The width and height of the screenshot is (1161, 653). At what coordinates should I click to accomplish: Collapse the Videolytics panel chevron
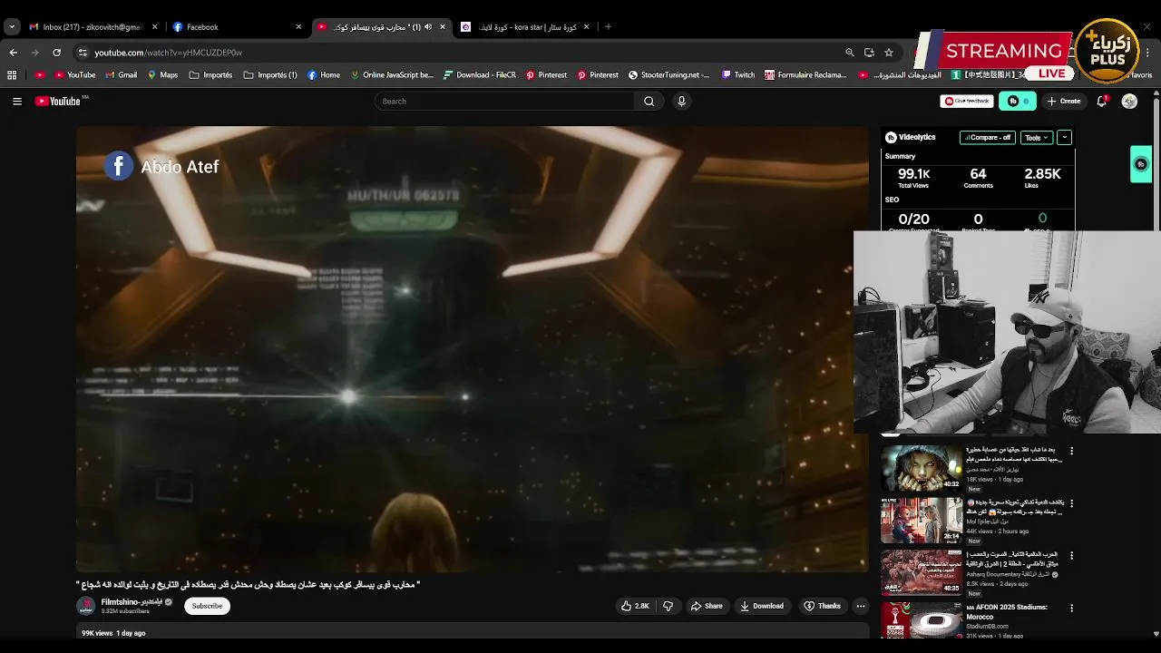pos(1064,138)
